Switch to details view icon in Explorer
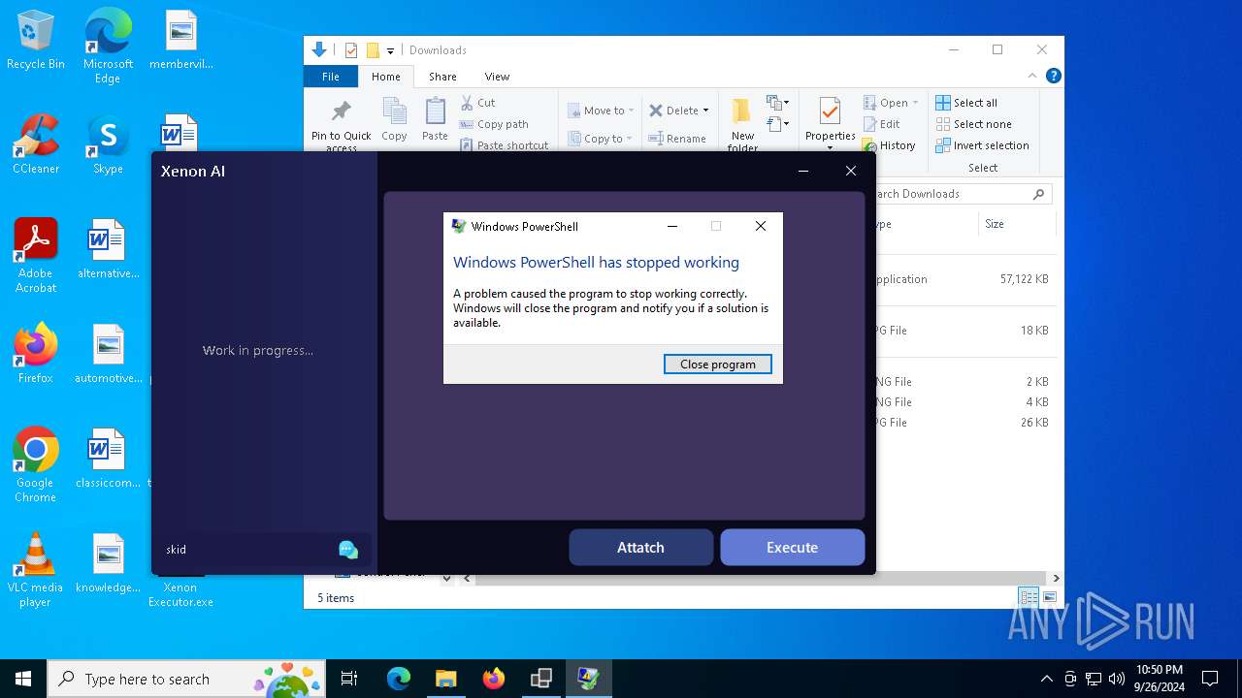The height and width of the screenshot is (698, 1242). 1029,597
